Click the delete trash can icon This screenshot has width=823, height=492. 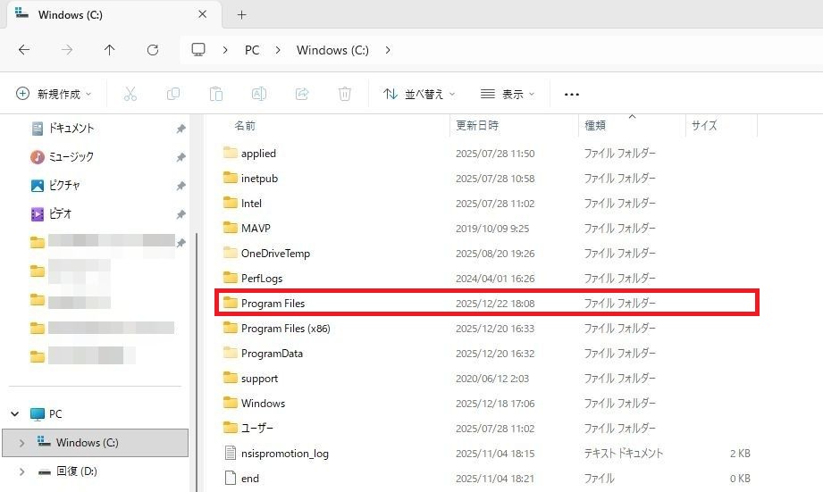point(345,94)
